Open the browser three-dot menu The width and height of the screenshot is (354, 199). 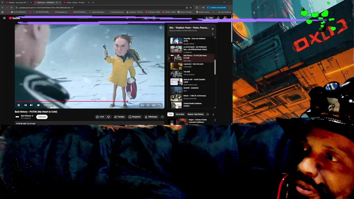[x=230, y=7]
